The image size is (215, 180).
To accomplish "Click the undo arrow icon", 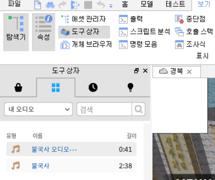I will [101, 5].
